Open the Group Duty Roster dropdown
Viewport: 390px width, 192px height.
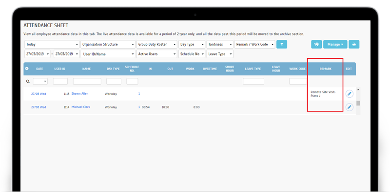click(x=156, y=44)
